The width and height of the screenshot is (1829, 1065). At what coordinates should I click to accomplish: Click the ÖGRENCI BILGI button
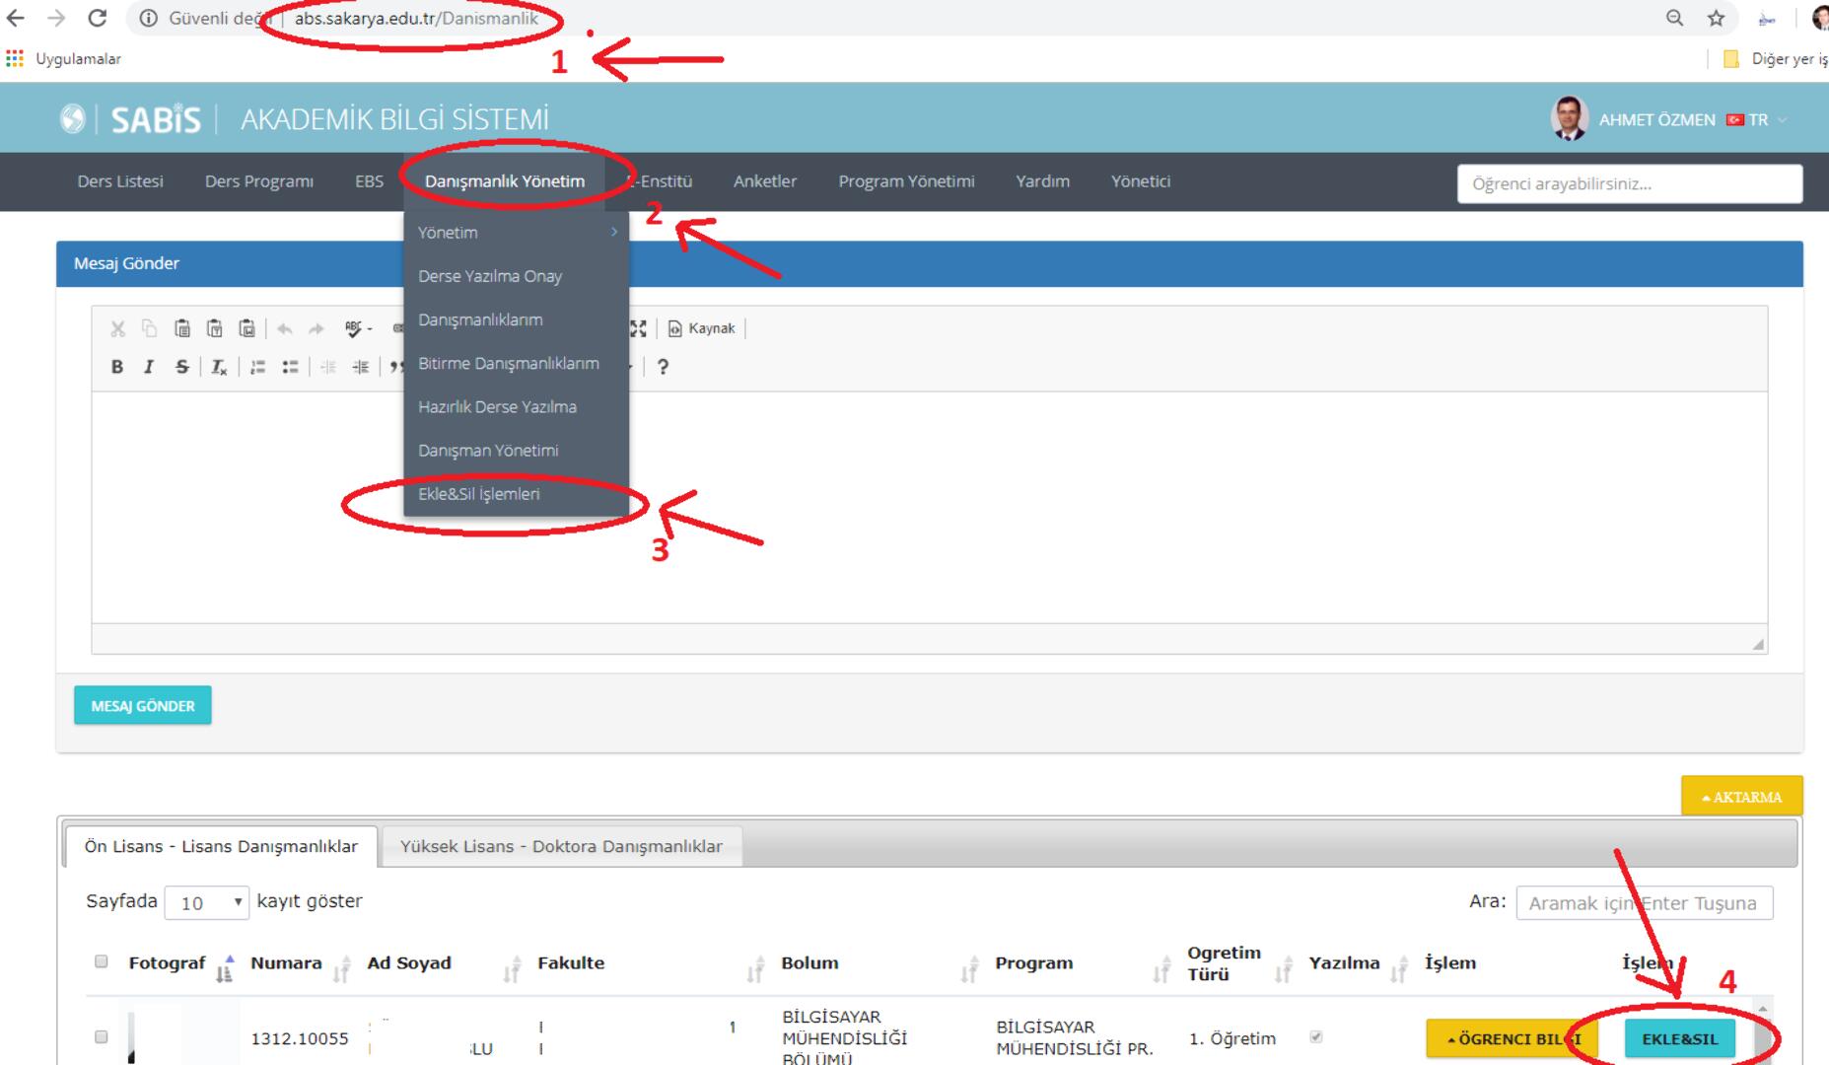(1512, 1039)
